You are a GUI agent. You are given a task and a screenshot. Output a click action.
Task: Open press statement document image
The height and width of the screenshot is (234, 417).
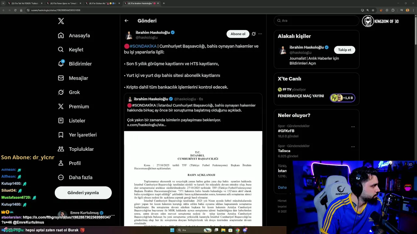[193, 179]
